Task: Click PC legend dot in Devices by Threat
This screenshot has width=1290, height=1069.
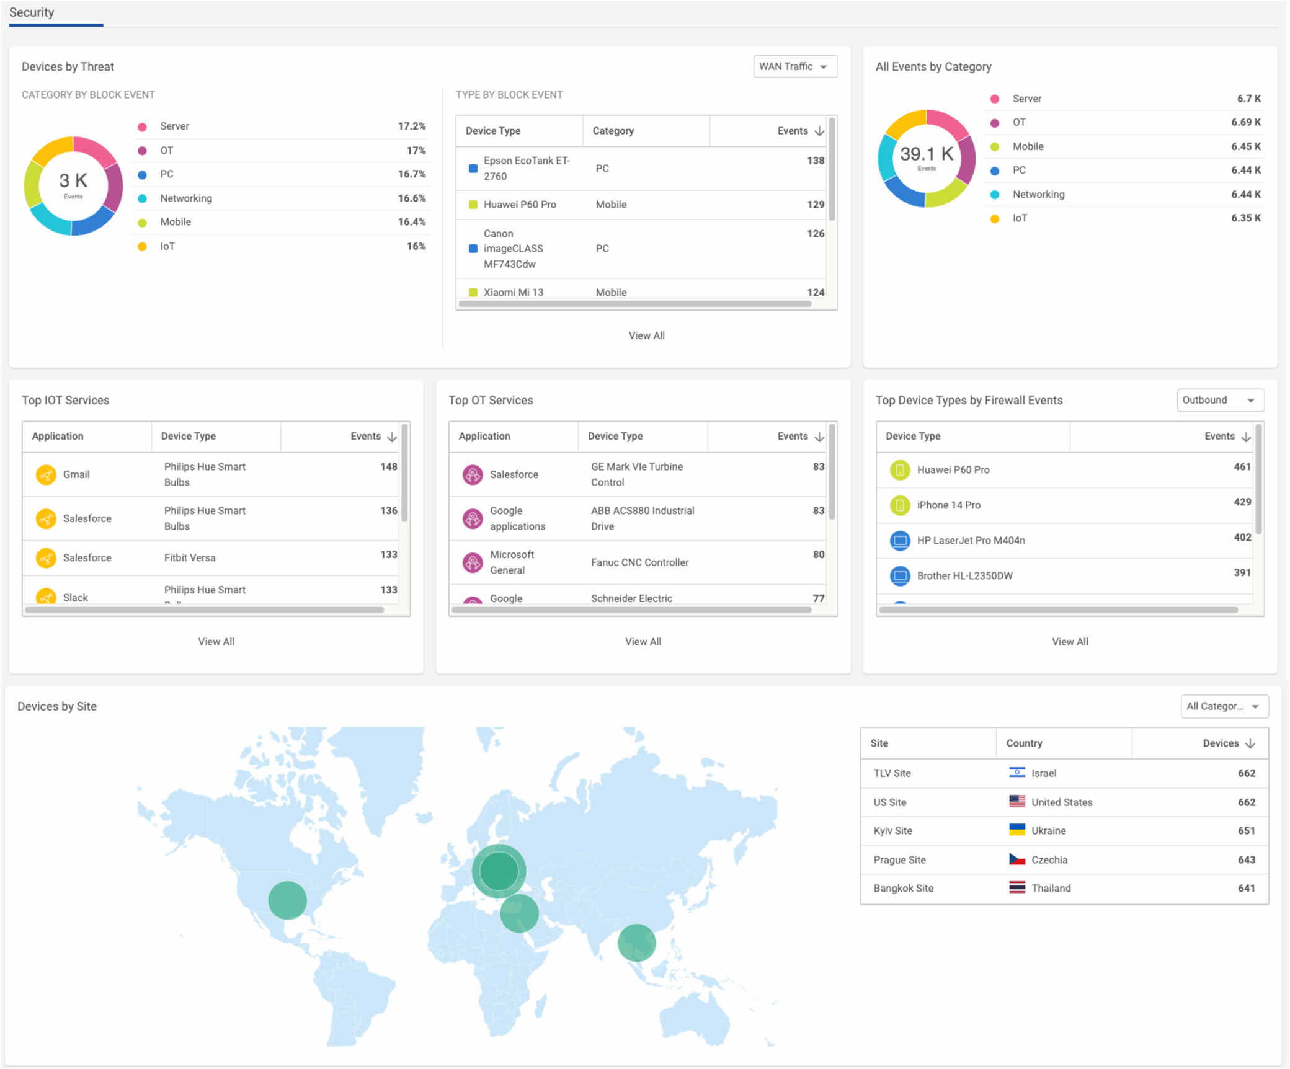Action: (x=142, y=175)
